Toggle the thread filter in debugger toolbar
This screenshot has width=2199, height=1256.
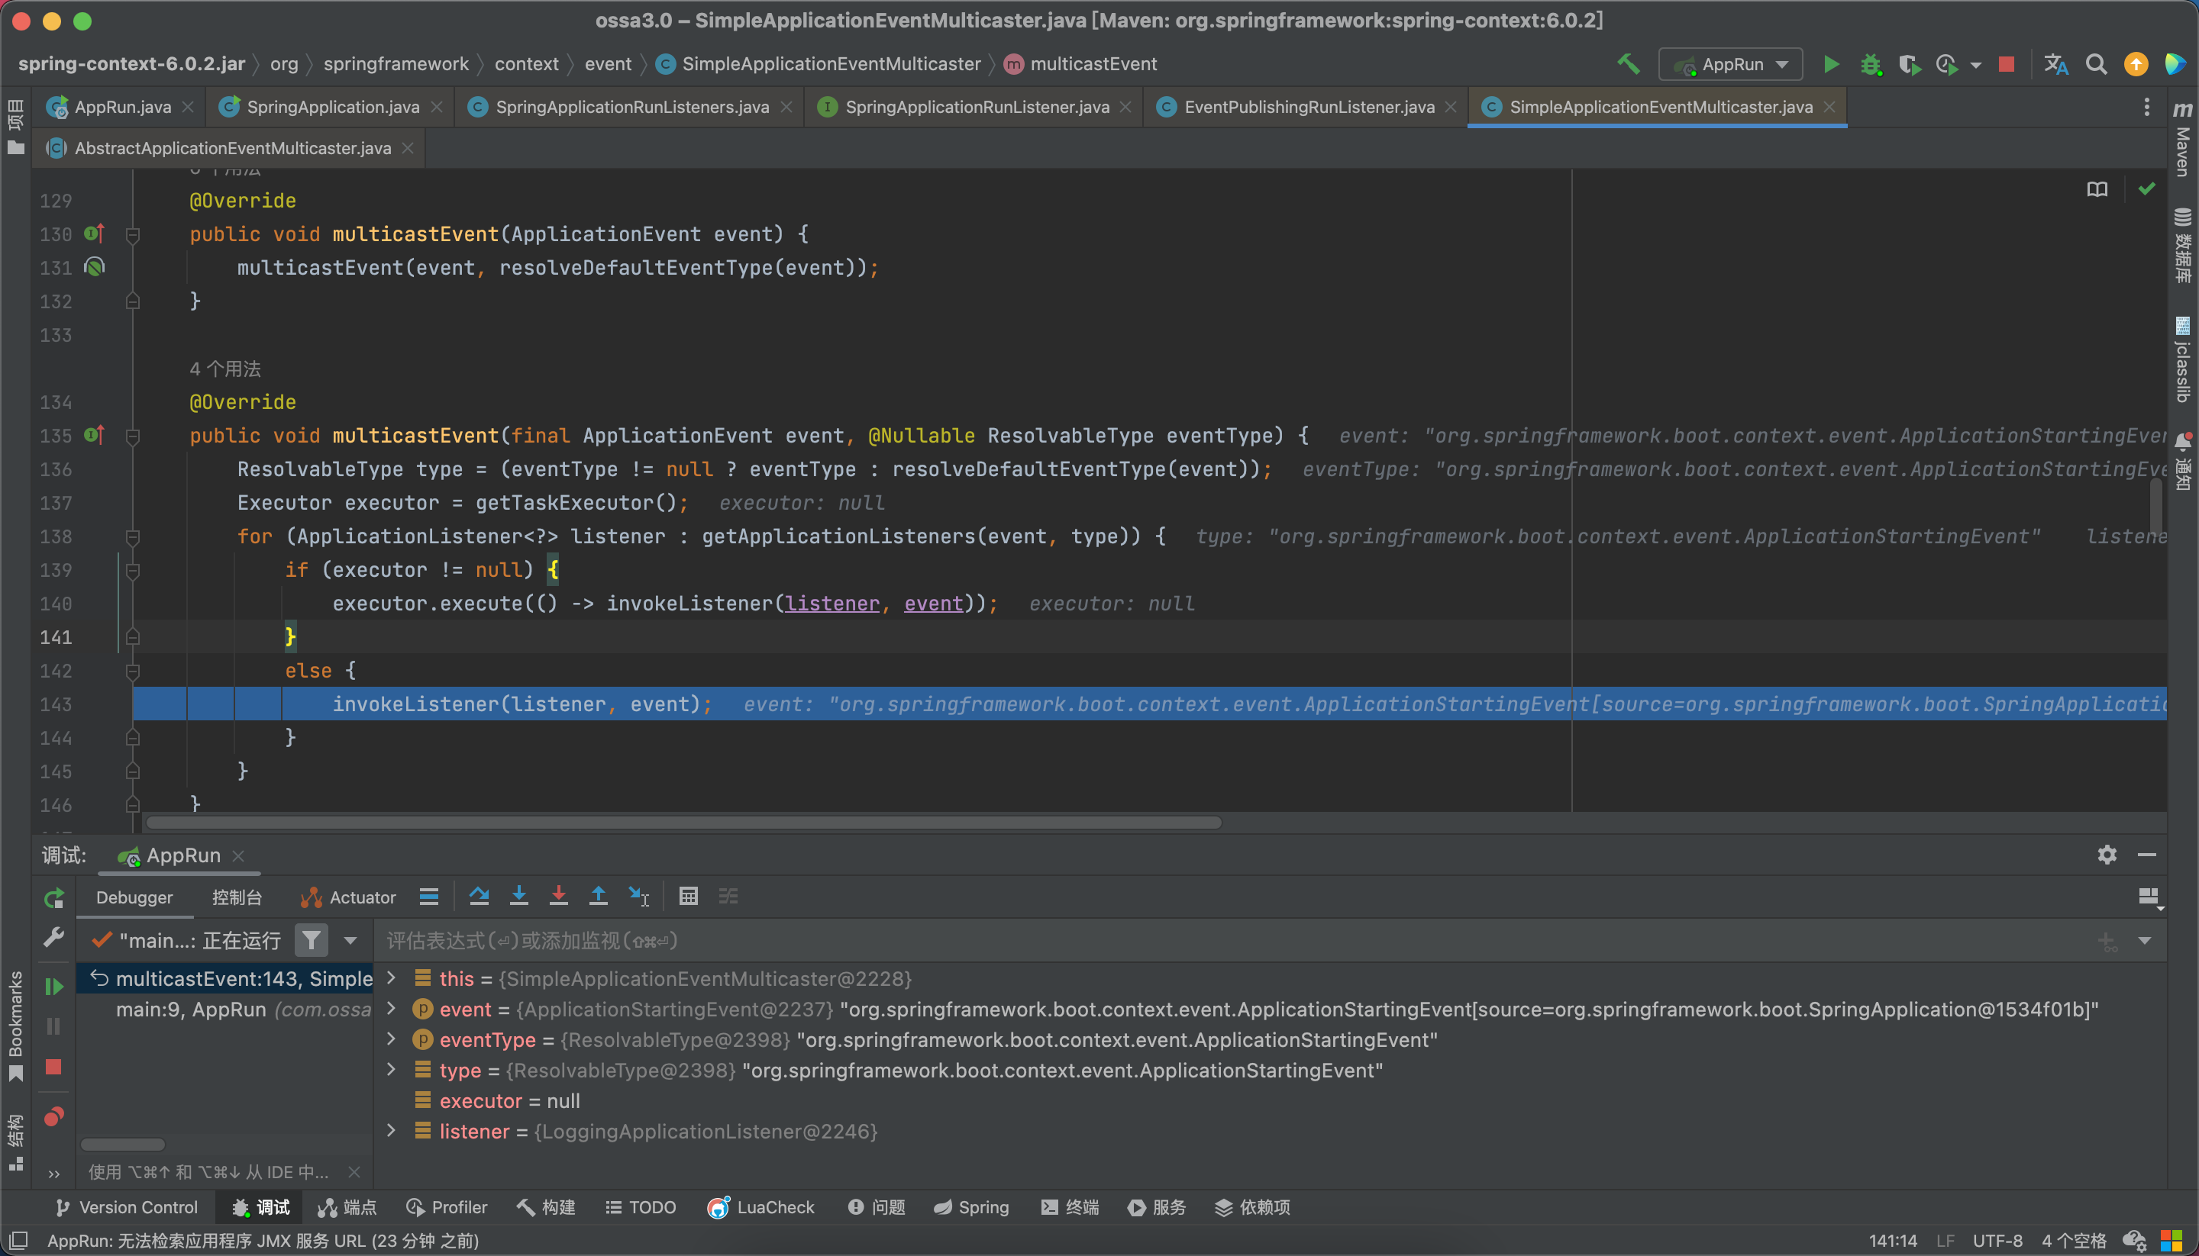pos(311,939)
